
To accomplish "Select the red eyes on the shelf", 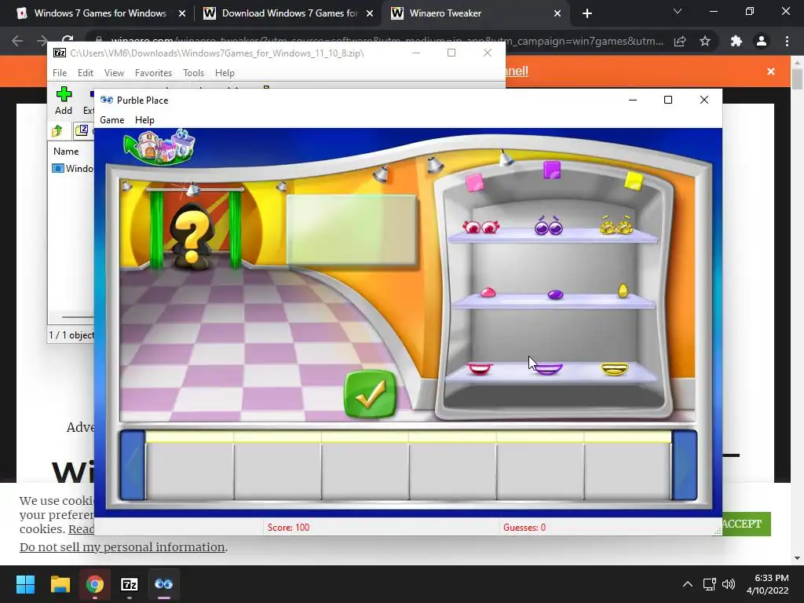I will tap(481, 226).
